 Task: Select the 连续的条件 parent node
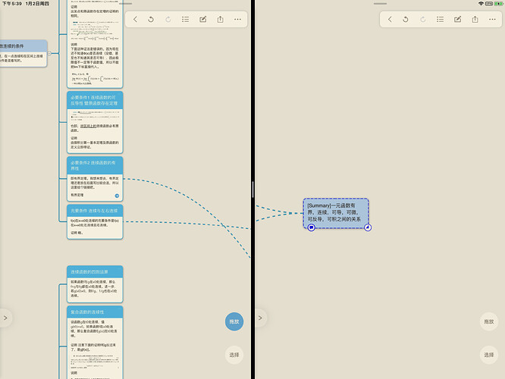pyautogui.click(x=24, y=53)
